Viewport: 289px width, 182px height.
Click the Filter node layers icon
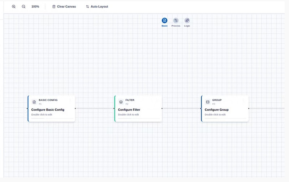point(121,102)
